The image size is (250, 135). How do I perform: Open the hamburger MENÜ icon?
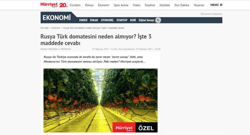click(x=221, y=5)
